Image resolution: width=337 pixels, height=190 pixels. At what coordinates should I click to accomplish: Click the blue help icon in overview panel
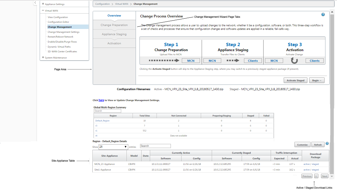coord(323,14)
